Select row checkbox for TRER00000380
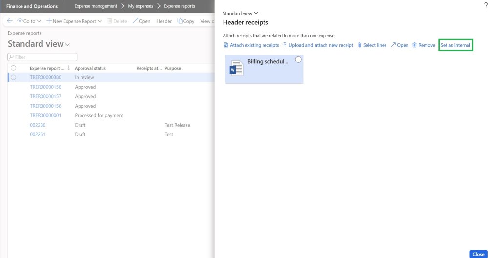 click(13, 77)
